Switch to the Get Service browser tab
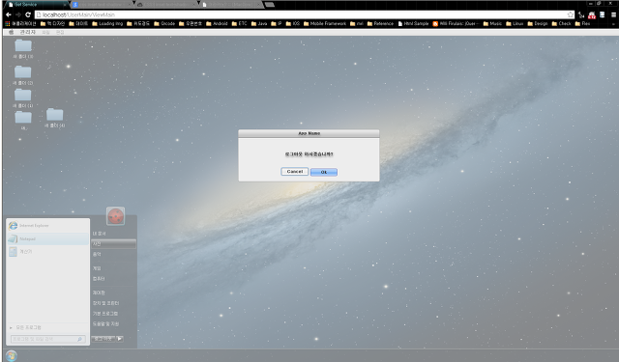The image size is (619, 362). point(36,4)
